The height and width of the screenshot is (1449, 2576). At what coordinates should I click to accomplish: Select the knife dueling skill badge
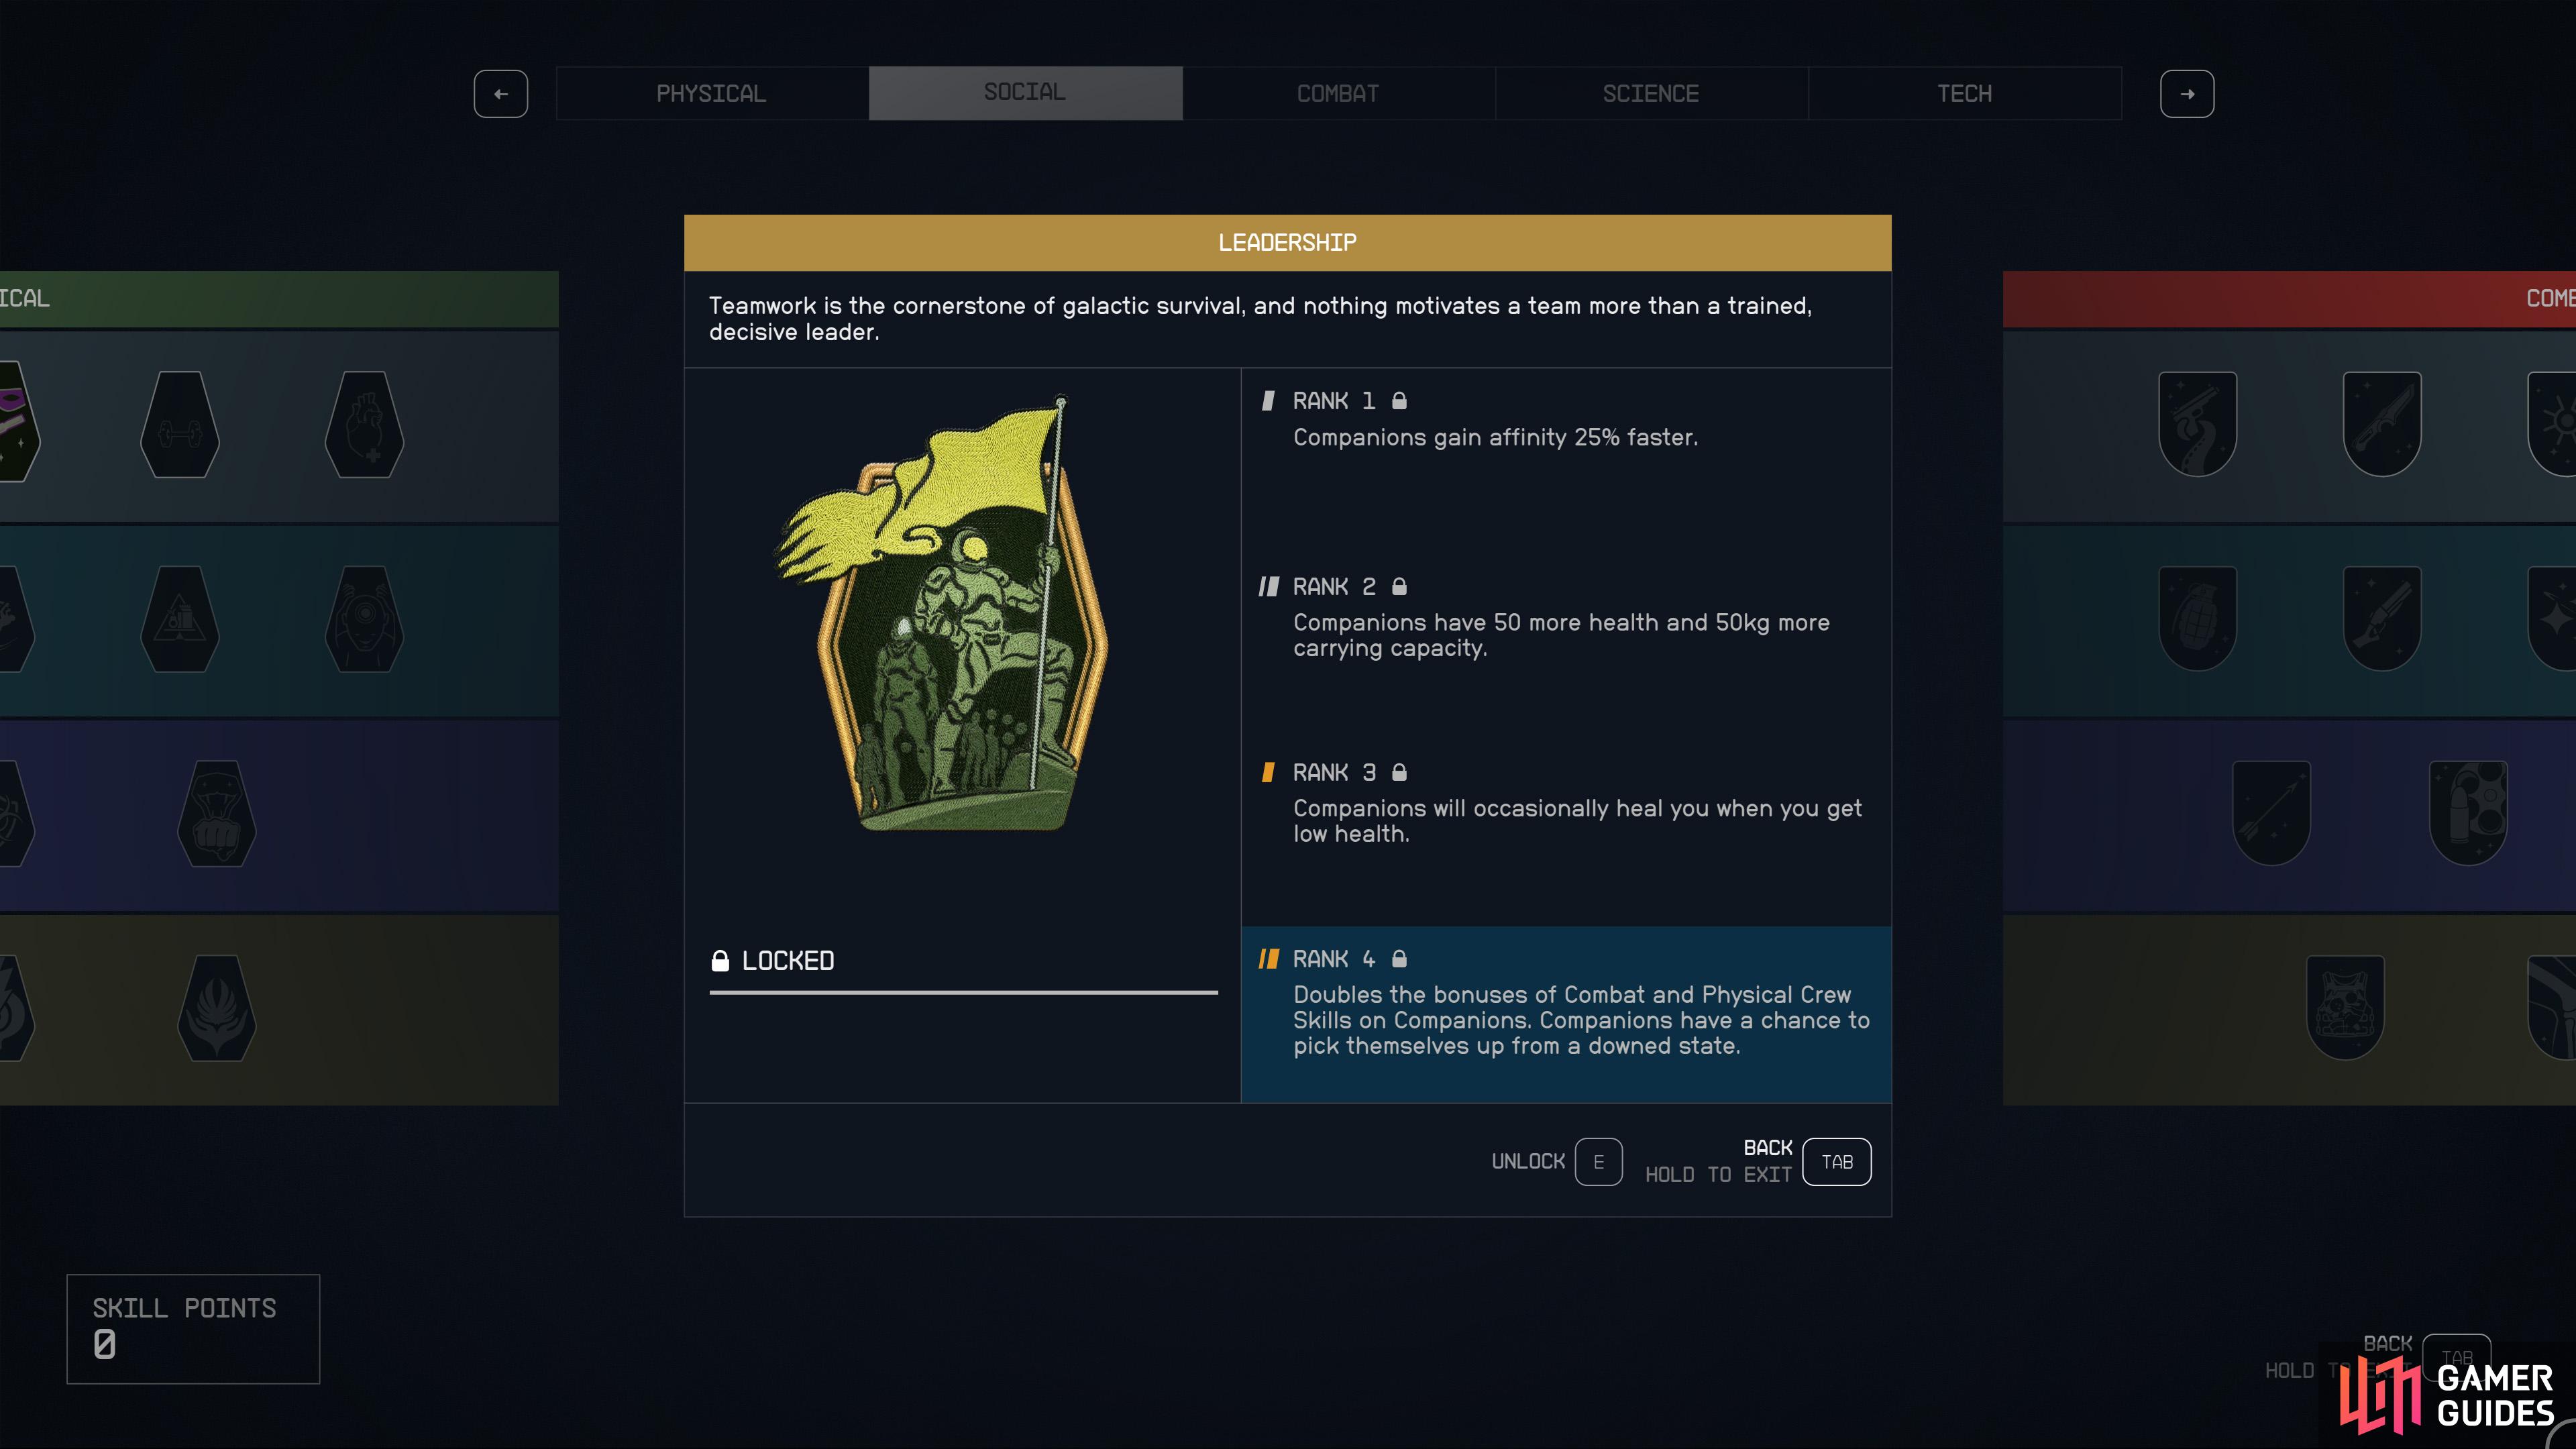(2382, 424)
